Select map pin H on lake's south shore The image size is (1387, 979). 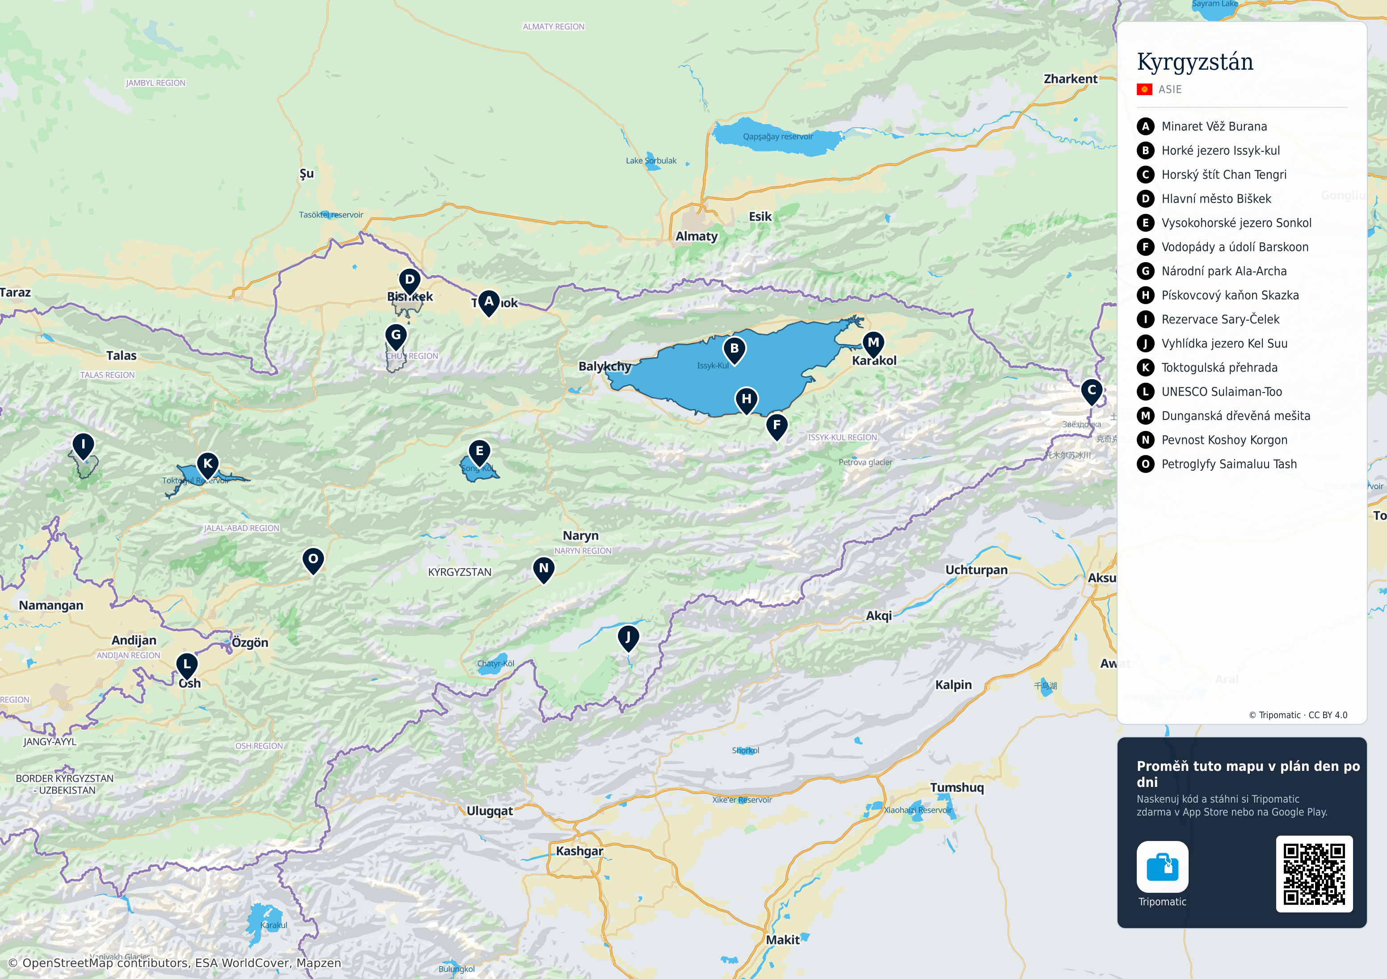tap(747, 401)
